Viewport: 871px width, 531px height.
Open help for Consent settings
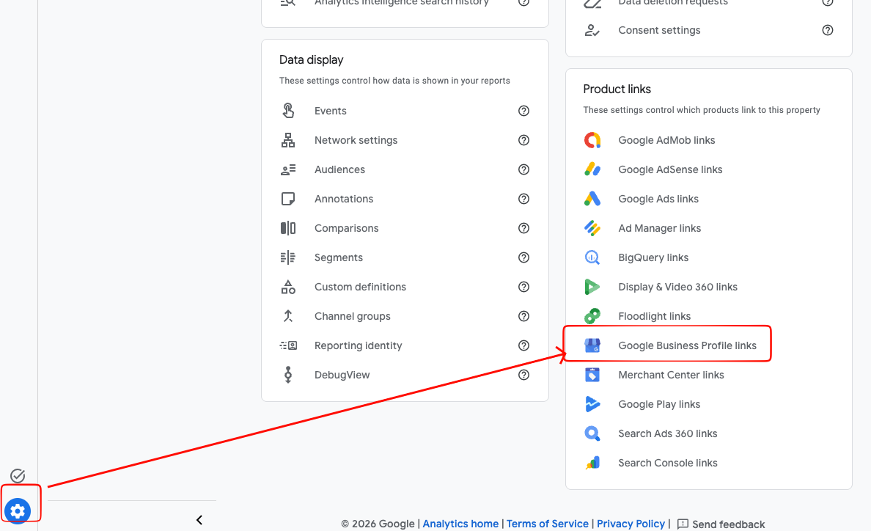tap(828, 31)
